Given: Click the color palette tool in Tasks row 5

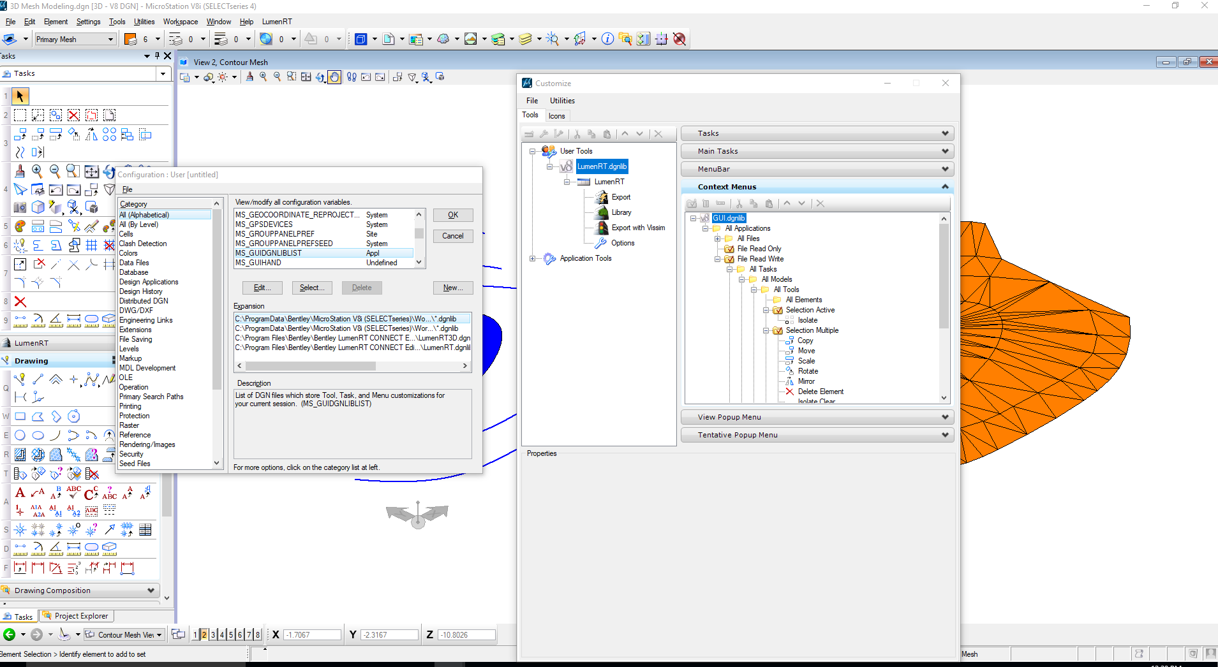Looking at the screenshot, I should point(20,226).
